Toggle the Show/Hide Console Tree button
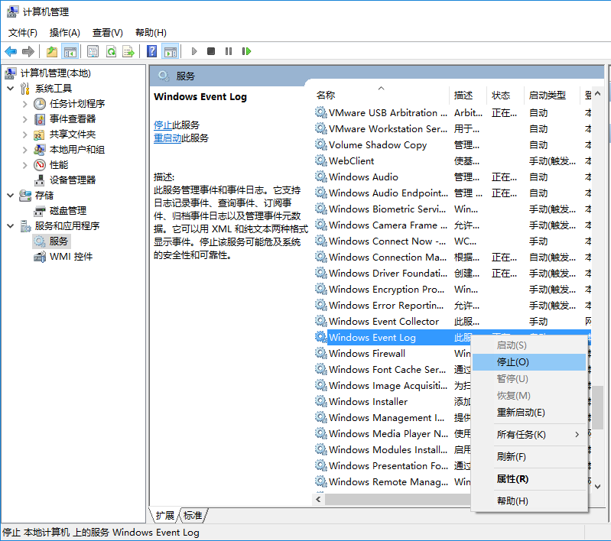This screenshot has width=611, height=541. (70, 51)
